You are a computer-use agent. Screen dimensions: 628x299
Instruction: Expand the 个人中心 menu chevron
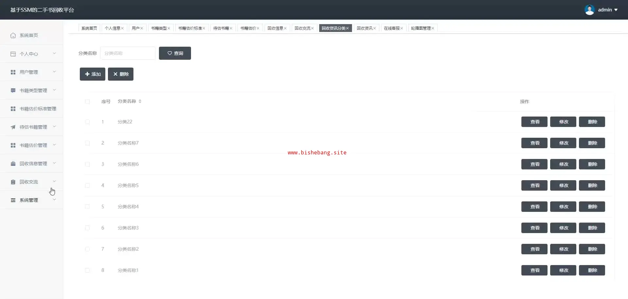54,53
